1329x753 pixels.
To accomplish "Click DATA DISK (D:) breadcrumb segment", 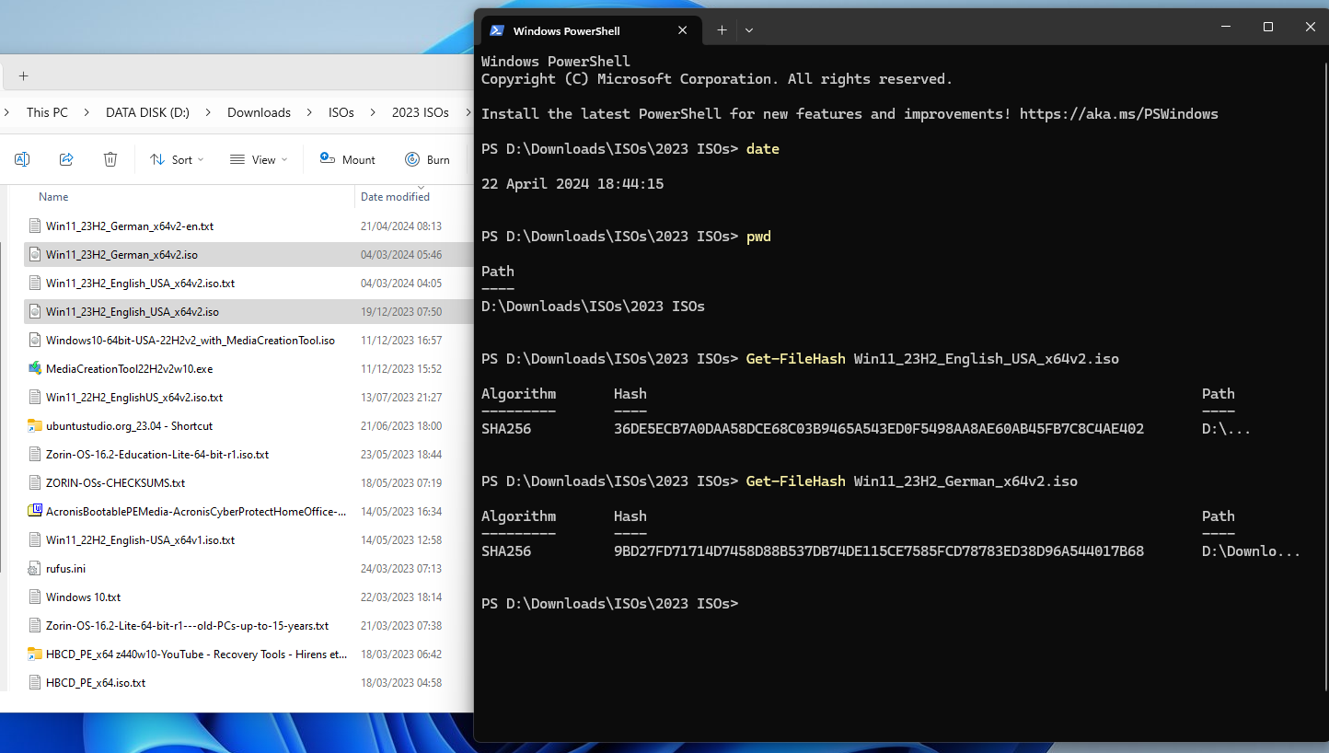I will point(147,112).
